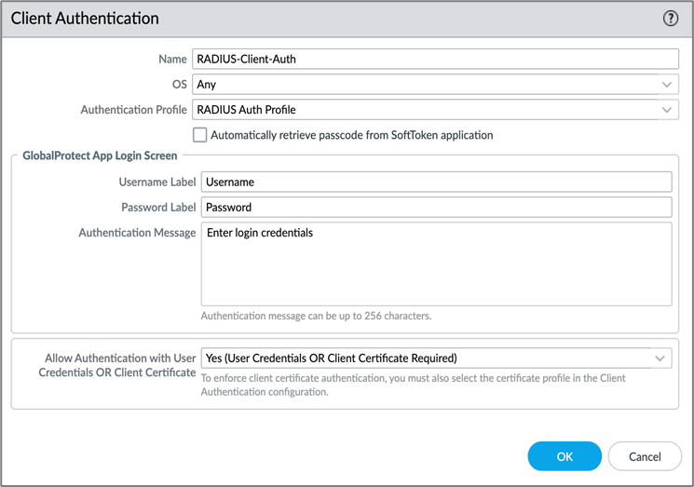The image size is (694, 487).
Task: Click the 'Automatically retrieve passcode' checkbox label
Action: (351, 135)
